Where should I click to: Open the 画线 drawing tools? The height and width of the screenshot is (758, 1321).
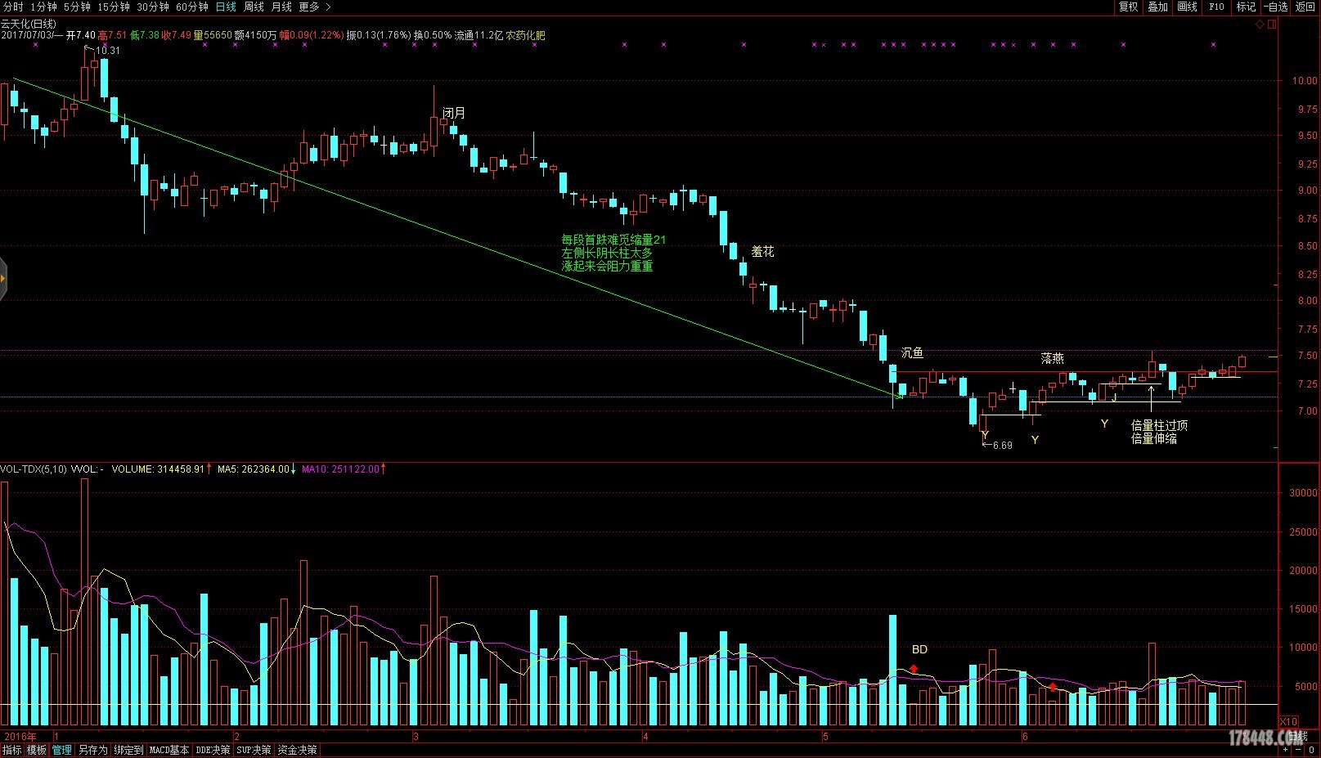click(1187, 7)
